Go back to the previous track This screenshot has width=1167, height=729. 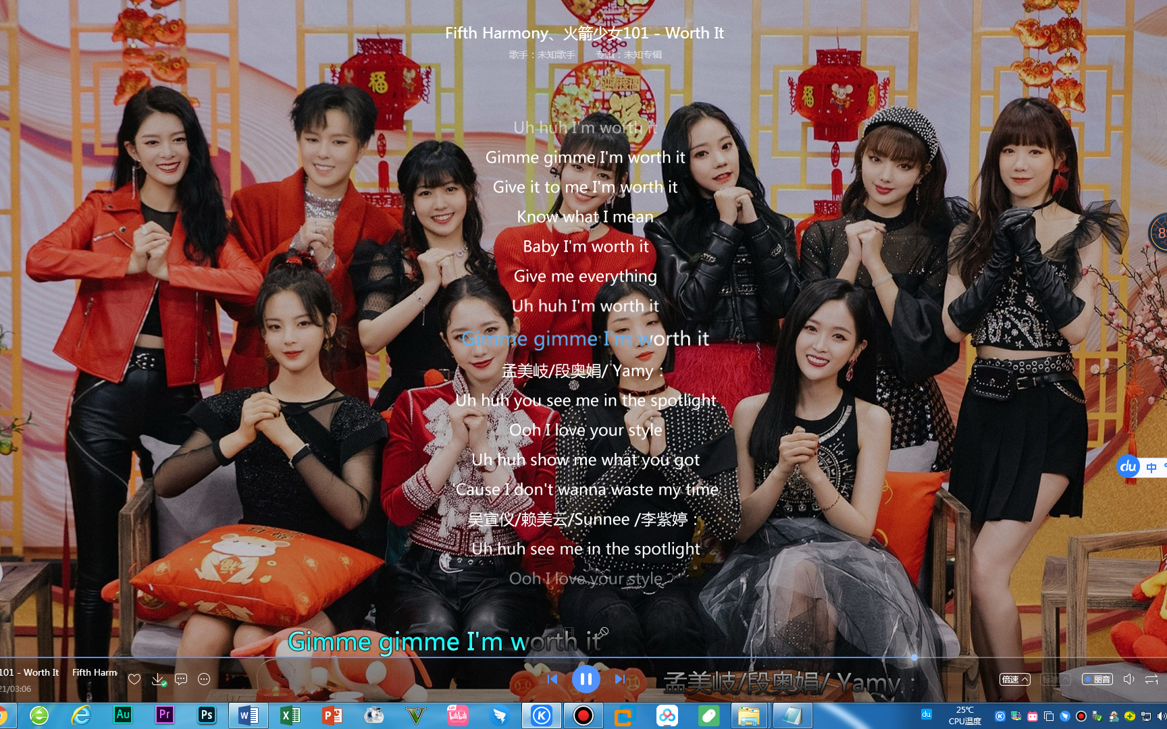tap(552, 680)
